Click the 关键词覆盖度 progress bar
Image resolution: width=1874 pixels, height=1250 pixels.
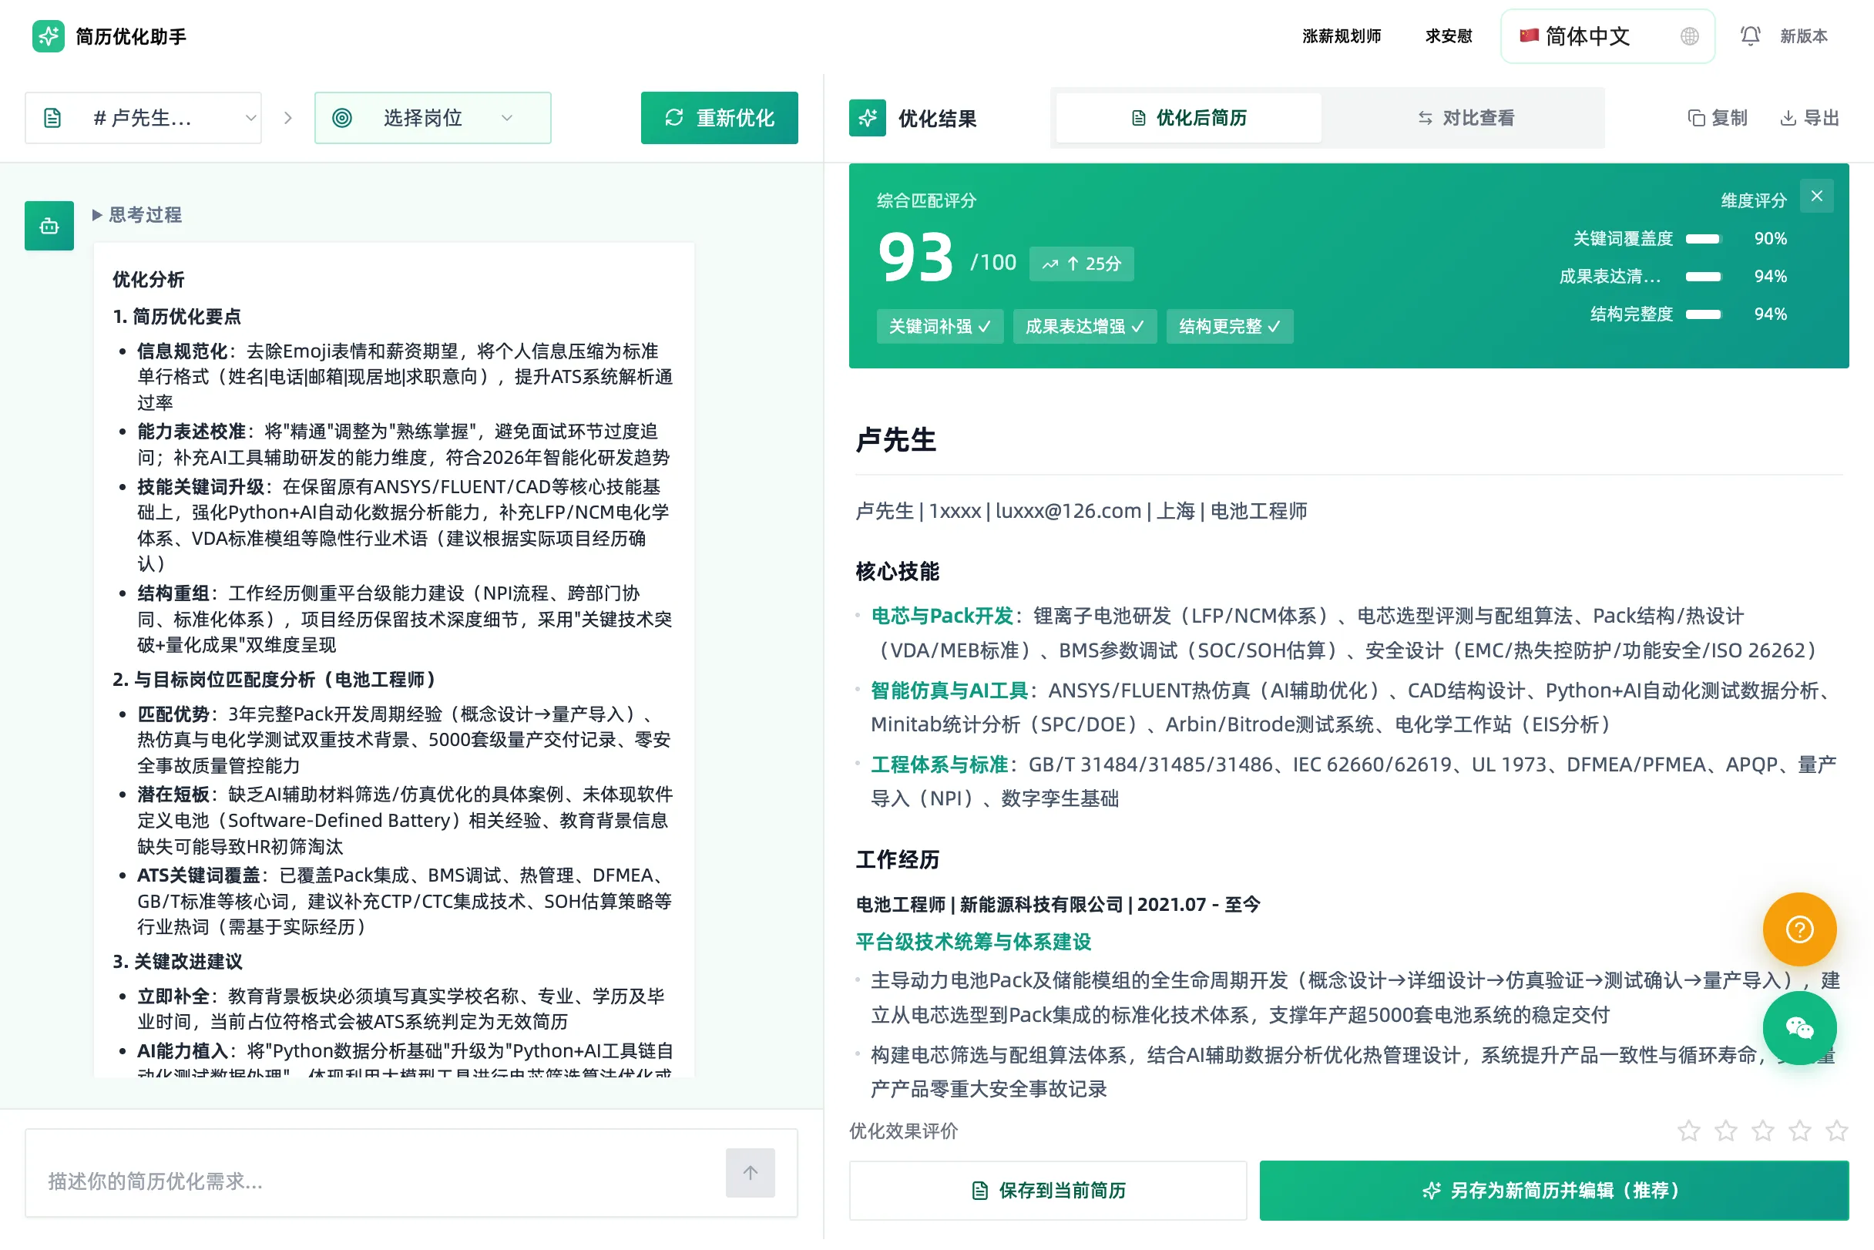coord(1704,239)
